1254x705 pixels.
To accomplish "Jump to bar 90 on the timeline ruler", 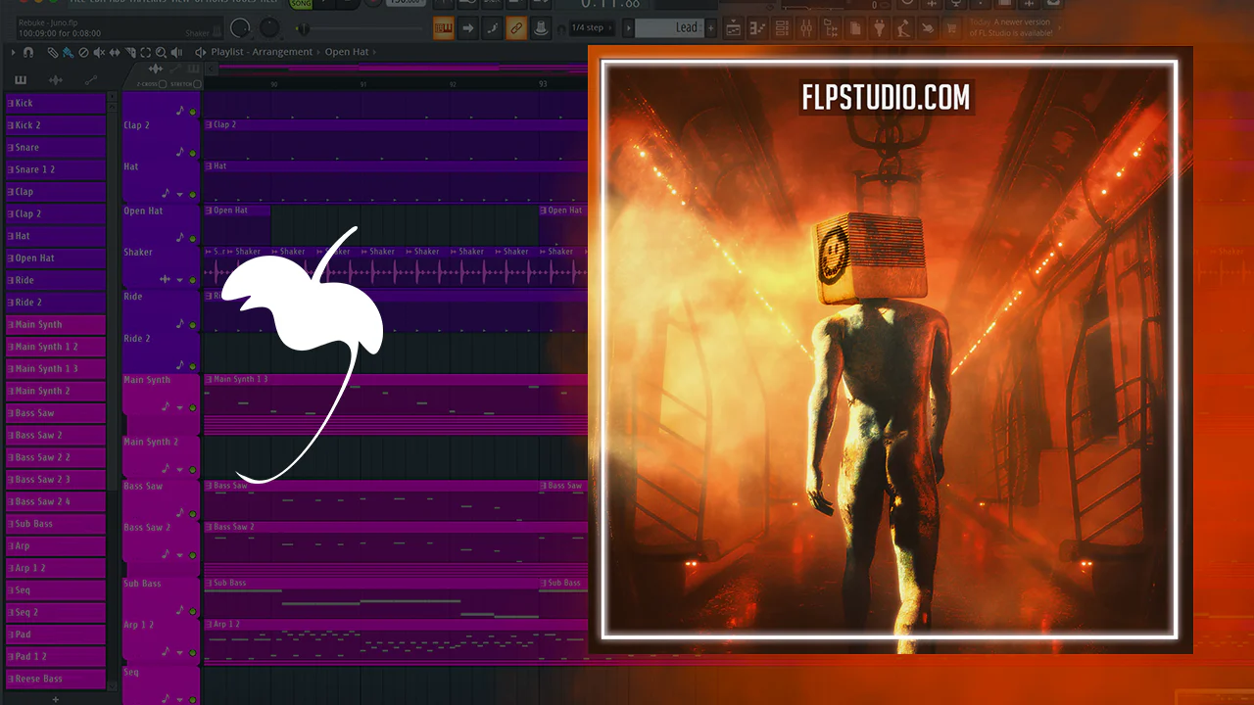I will click(x=273, y=84).
